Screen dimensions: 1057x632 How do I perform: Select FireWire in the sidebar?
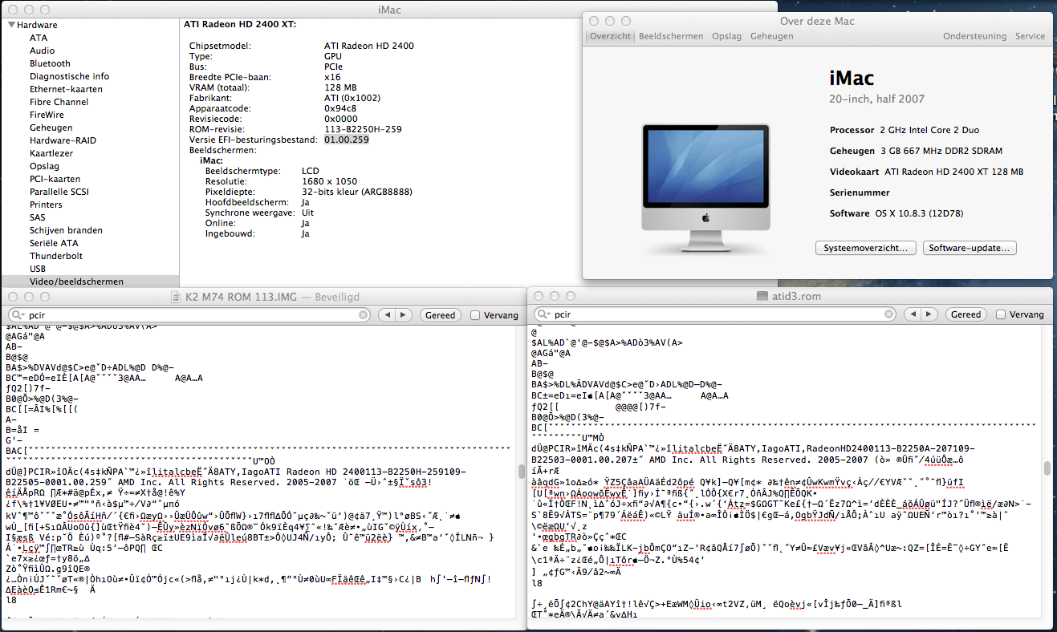point(47,115)
